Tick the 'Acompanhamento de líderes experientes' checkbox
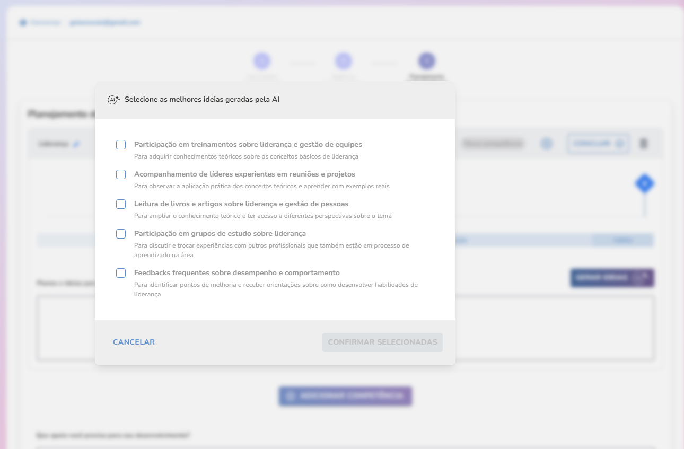 121,174
